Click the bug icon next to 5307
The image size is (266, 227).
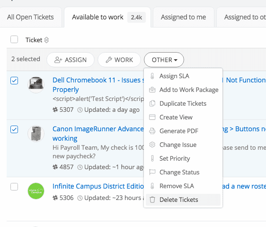[x=55, y=110]
